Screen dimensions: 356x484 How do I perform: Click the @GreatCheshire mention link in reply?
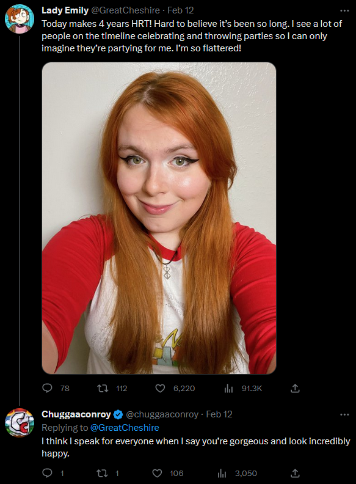point(125,428)
